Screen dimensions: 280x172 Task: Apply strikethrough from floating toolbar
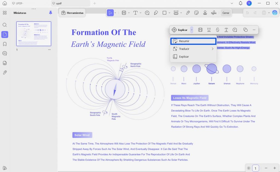[217, 30]
